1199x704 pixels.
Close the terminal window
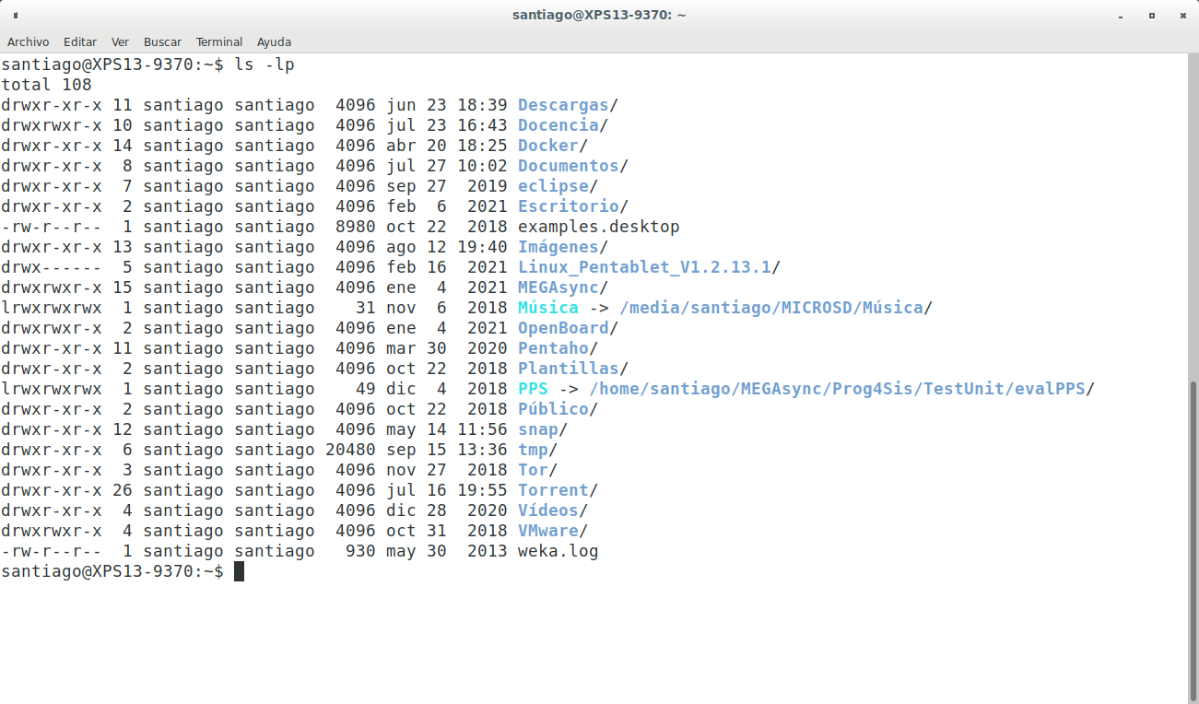[x=1181, y=16]
